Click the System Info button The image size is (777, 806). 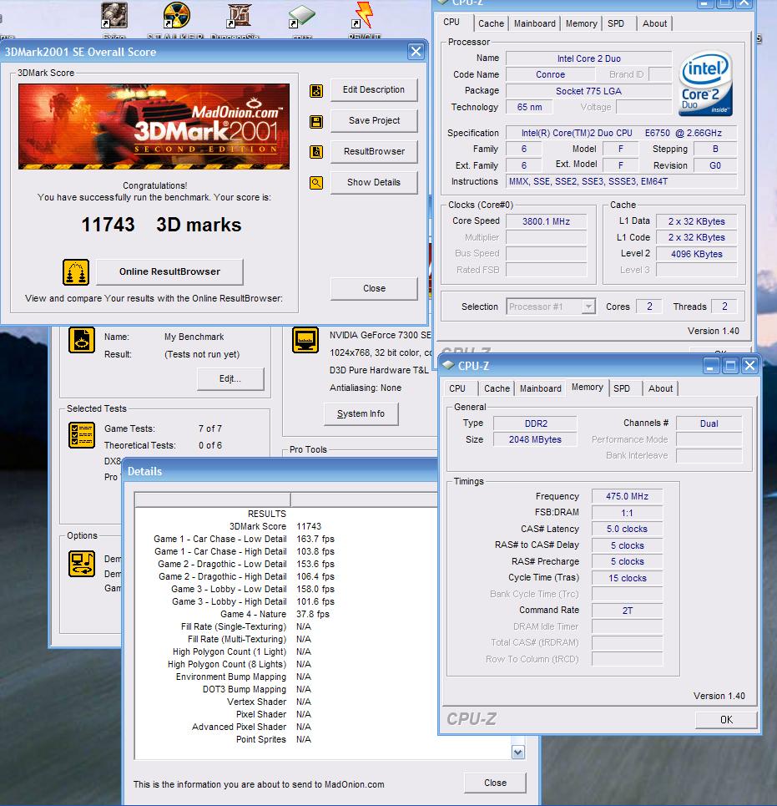[x=361, y=413]
